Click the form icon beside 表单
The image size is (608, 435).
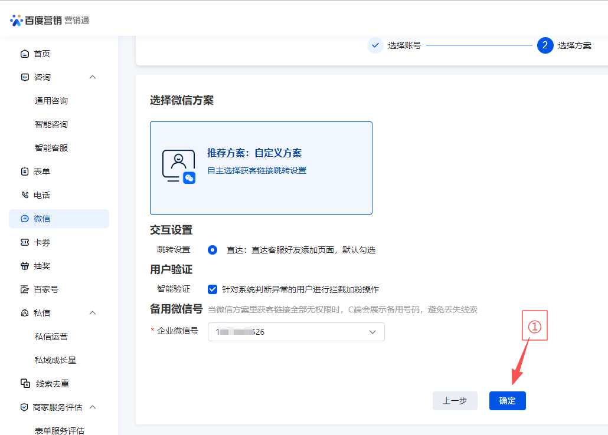click(x=25, y=172)
